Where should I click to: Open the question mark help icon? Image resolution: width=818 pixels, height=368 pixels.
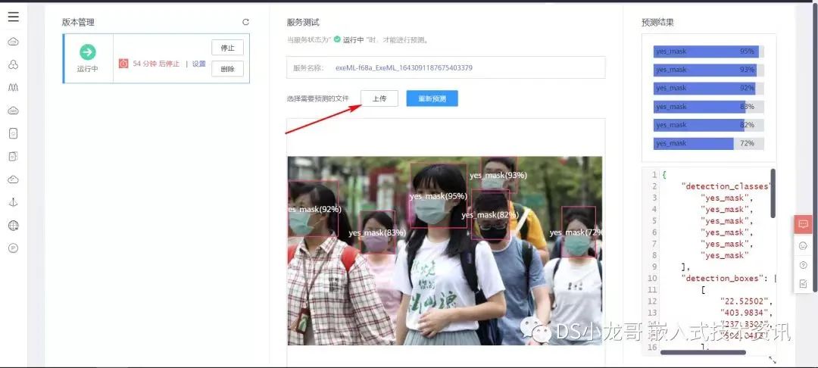point(803,265)
